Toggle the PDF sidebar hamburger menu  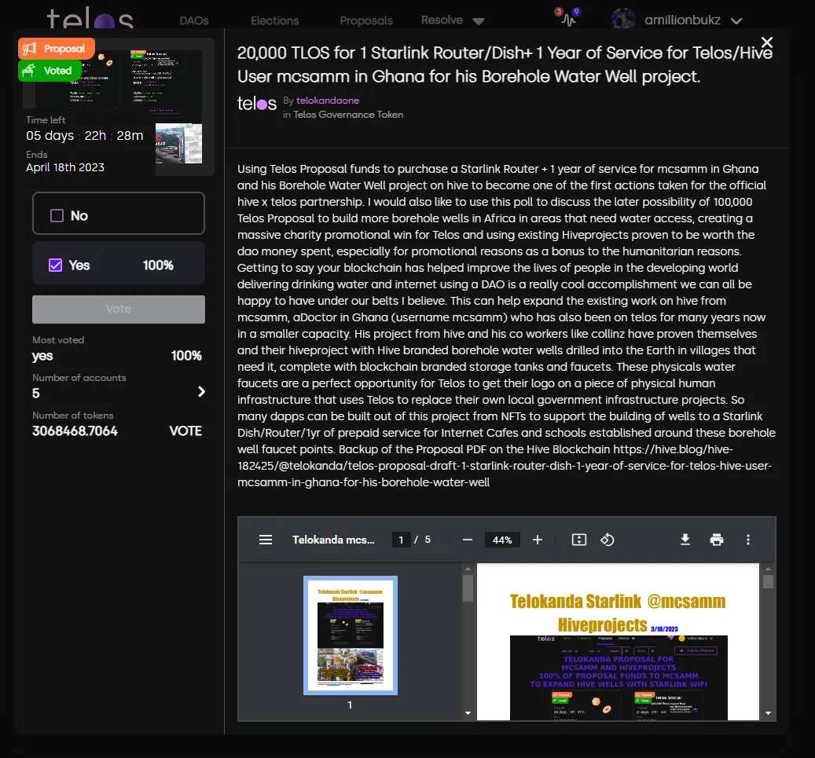[266, 540]
